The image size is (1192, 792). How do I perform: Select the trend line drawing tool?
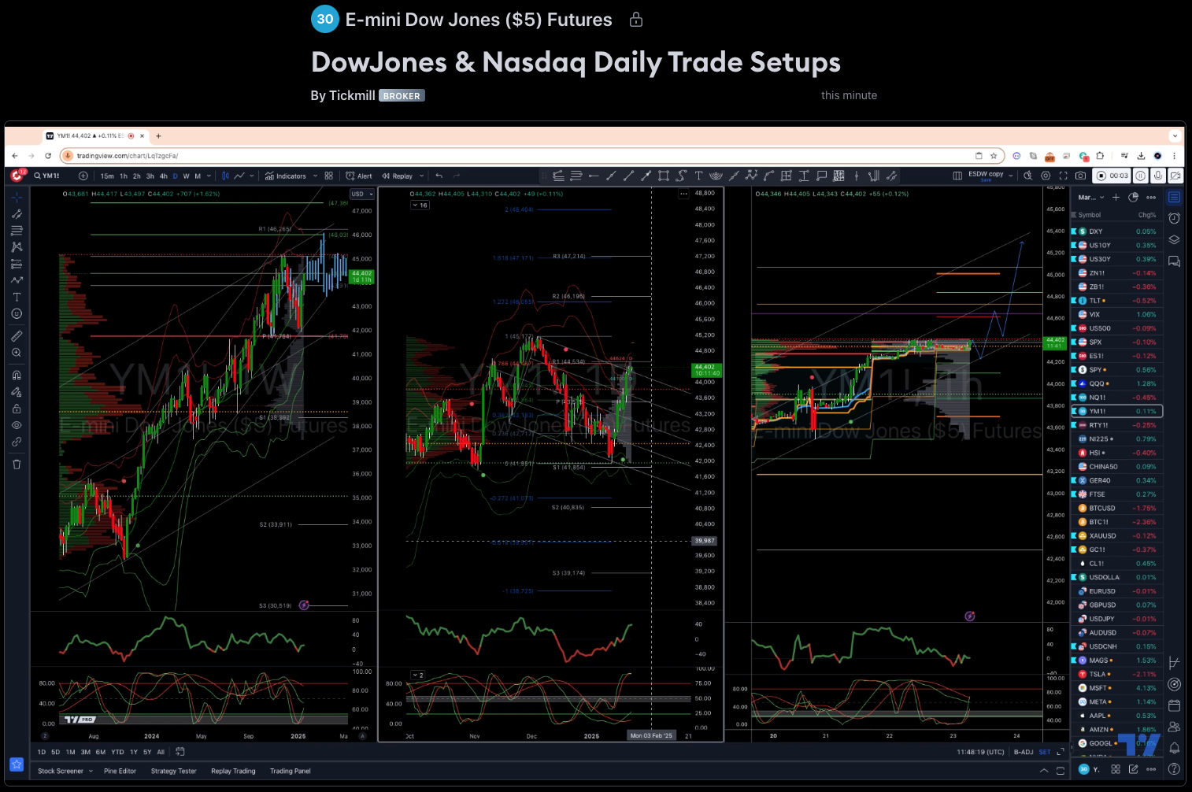(x=17, y=213)
